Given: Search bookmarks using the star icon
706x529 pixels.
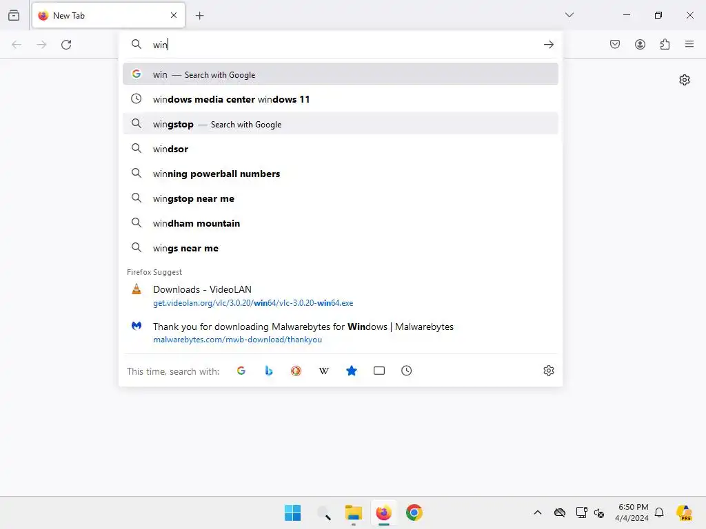Looking at the screenshot, I should tap(351, 371).
